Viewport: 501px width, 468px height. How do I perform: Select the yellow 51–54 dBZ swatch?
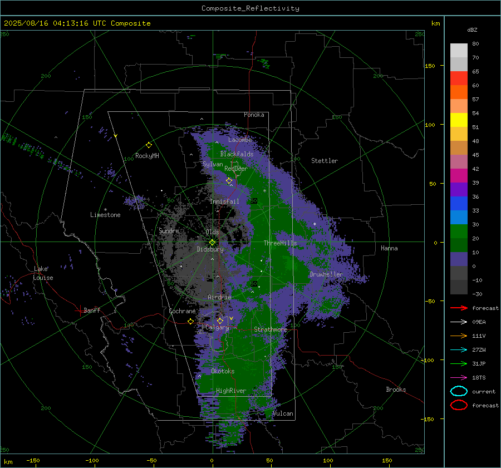pos(459,120)
